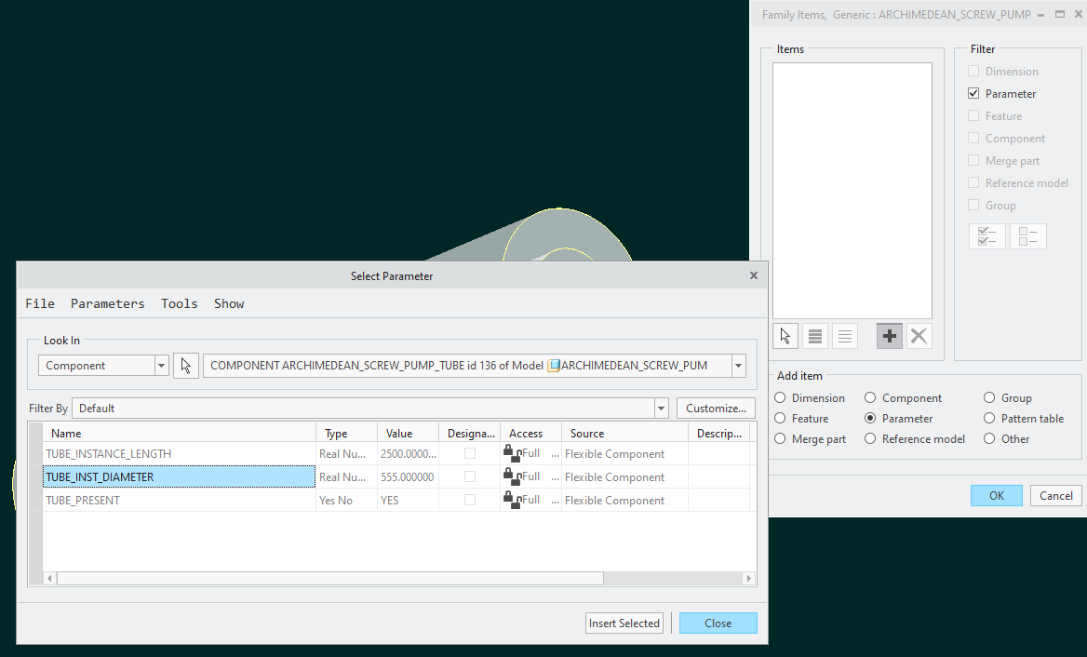Click the pick arrow icon in Look In
The width and height of the screenshot is (1087, 657).
coord(186,366)
